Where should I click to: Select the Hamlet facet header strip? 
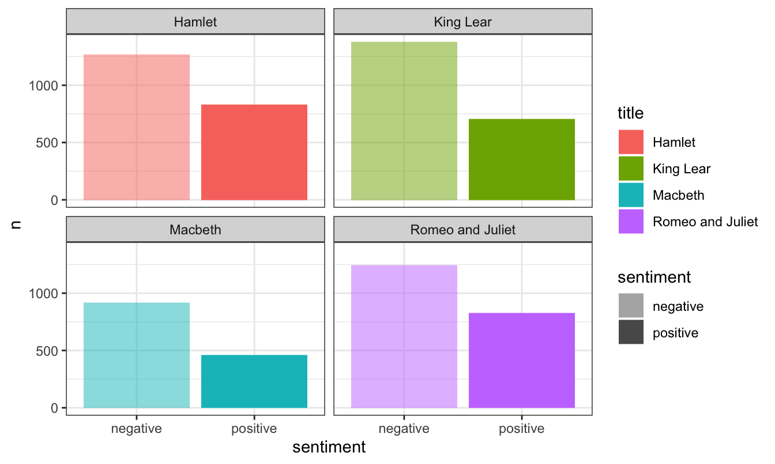195,22
